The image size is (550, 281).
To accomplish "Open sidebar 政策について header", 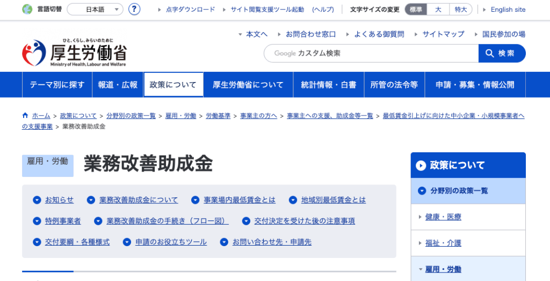I will coord(468,165).
